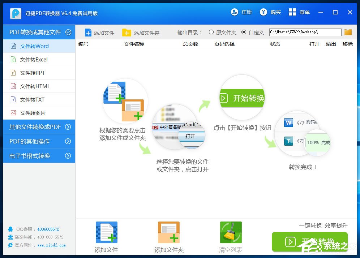Click the 购买 purchase icon in the title bar
The image size is (360, 258).
(263, 12)
